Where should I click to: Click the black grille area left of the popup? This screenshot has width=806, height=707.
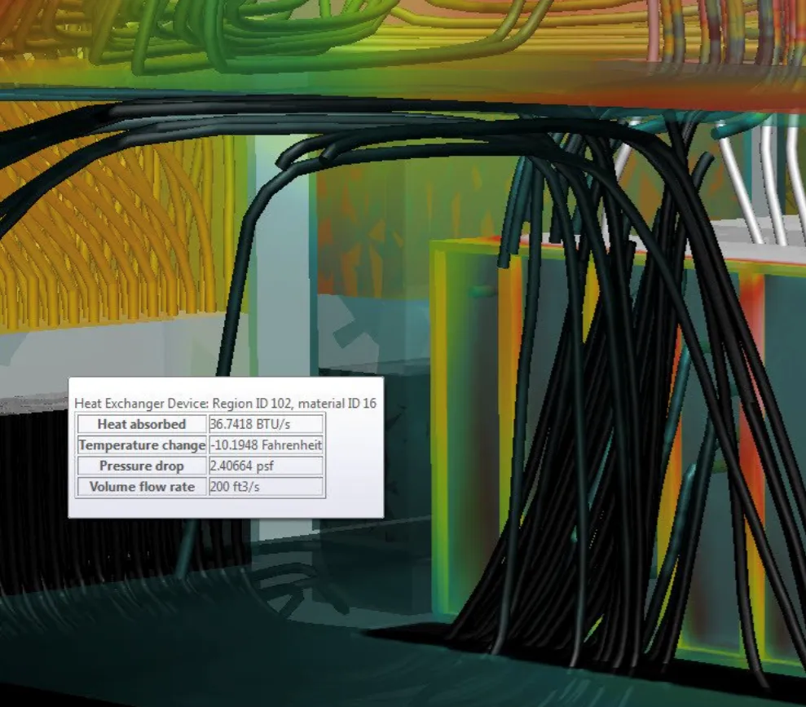(33, 489)
